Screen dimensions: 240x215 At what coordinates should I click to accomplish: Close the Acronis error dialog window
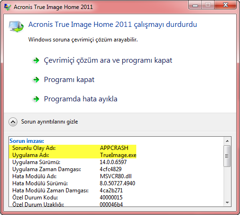click(x=225, y=5)
